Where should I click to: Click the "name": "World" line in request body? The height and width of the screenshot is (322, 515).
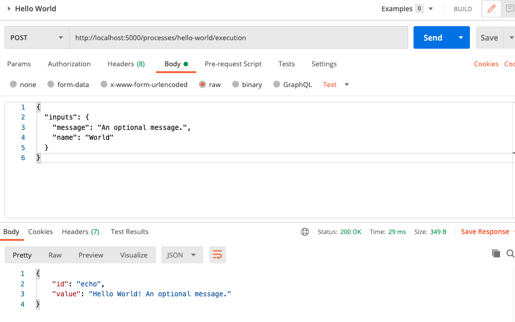coord(83,138)
